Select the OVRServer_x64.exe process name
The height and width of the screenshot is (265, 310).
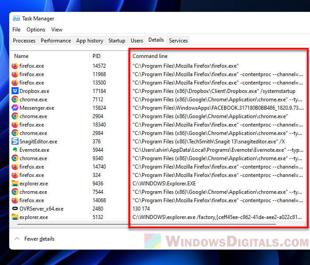click(x=42, y=209)
